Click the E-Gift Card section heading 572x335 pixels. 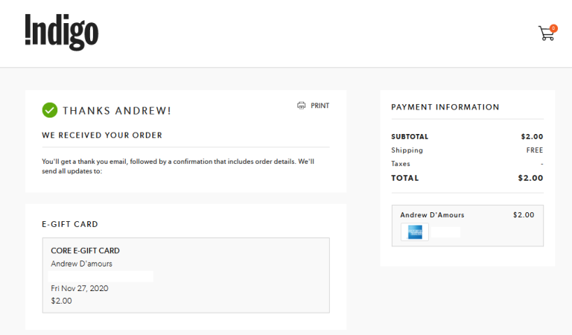[70, 224]
